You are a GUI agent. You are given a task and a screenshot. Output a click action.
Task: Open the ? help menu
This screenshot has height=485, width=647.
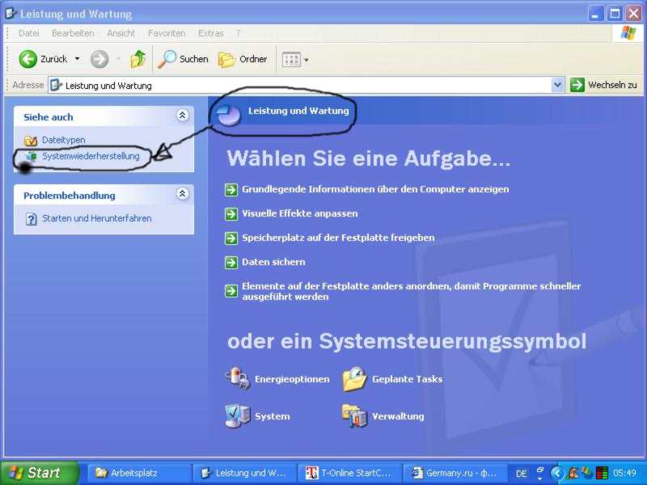point(238,33)
